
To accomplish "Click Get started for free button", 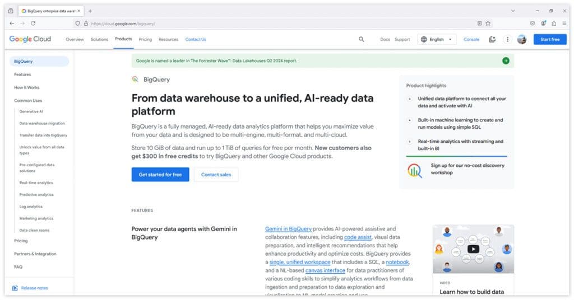I will click(x=160, y=174).
